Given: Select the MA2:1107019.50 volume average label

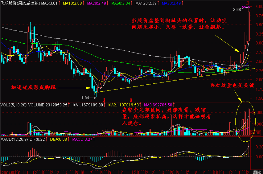Looking at the screenshot, I should pos(123,105).
